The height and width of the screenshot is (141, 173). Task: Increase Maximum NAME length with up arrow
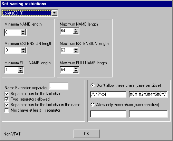pos(76,30)
